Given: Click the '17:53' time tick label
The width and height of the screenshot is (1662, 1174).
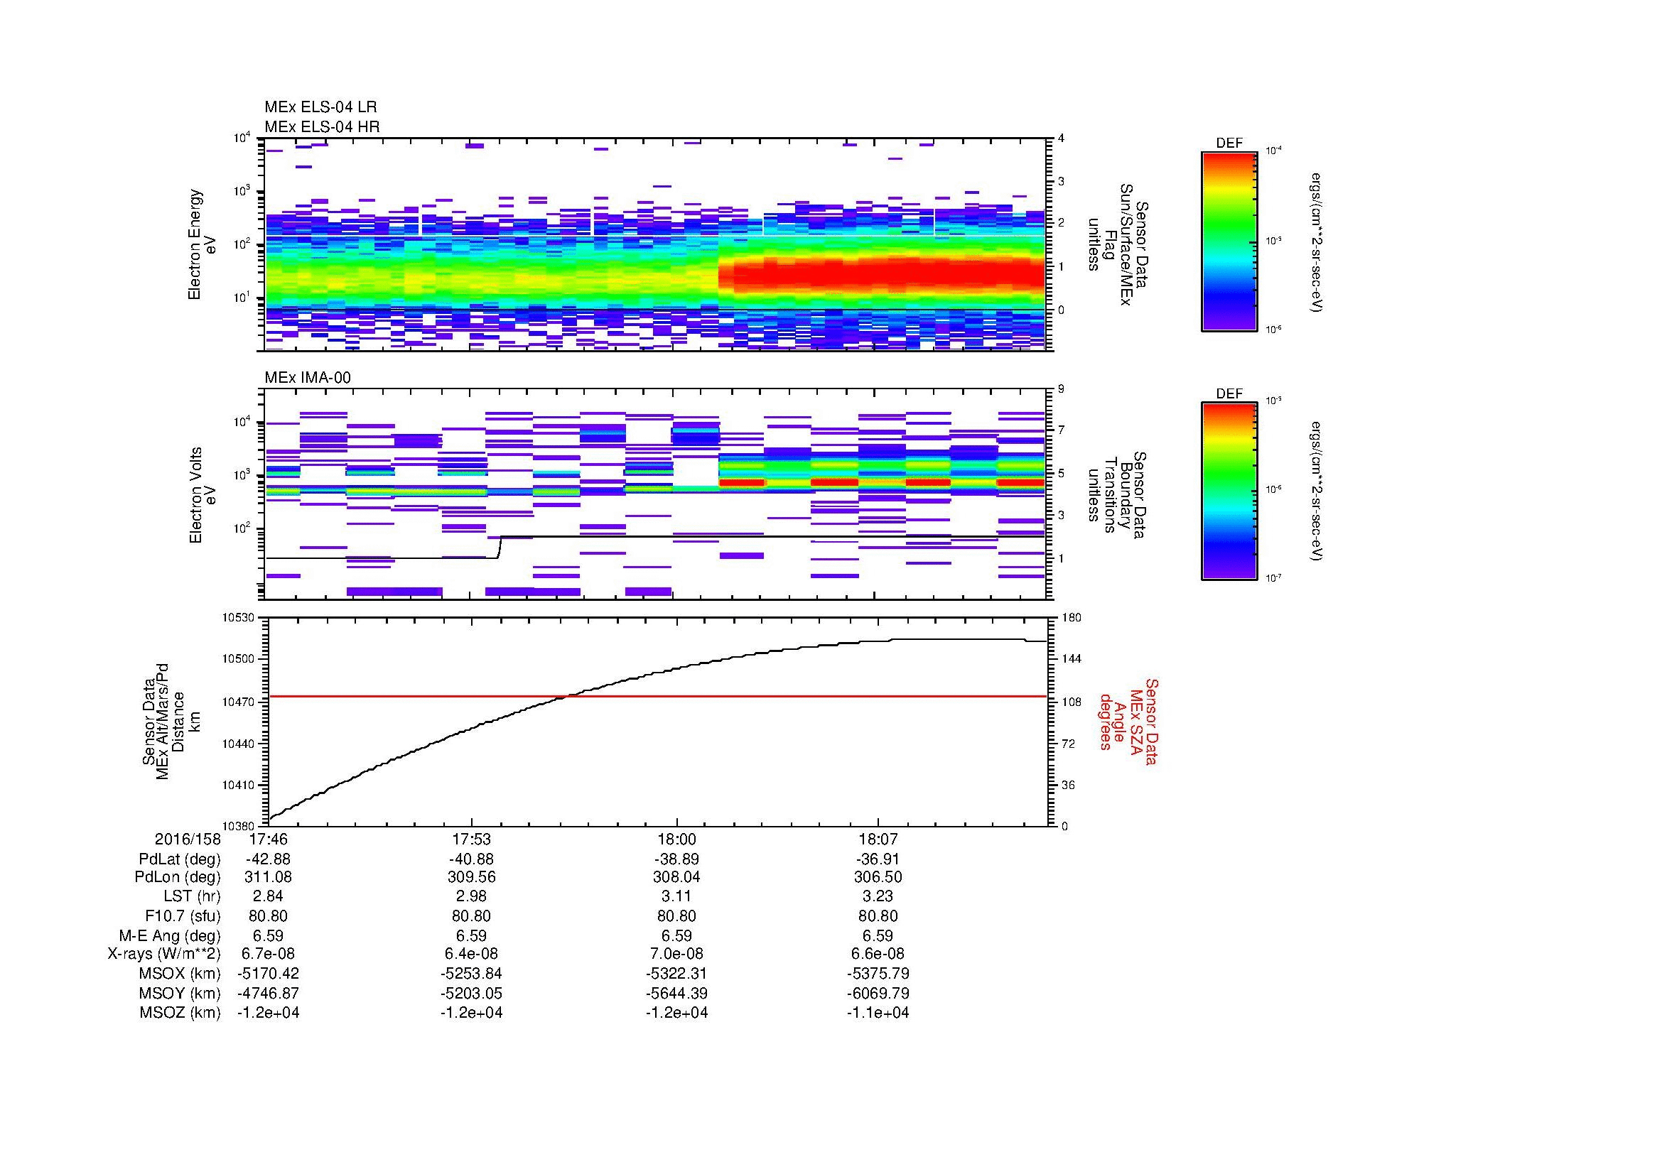Looking at the screenshot, I should [x=472, y=839].
